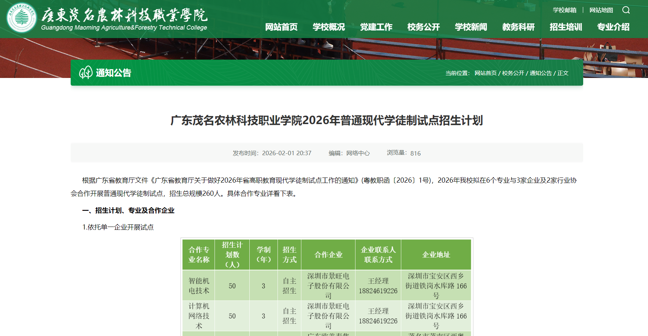Open the 专业介绍 navigation item
The image size is (648, 336).
pyautogui.click(x=613, y=27)
